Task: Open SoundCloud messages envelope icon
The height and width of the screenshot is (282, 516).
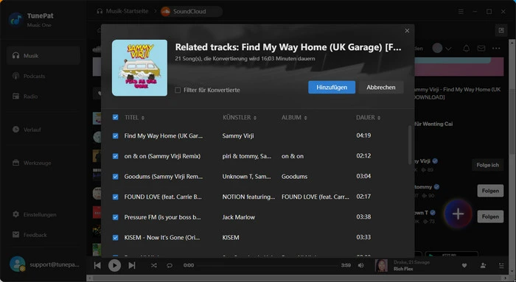Action: 481,49
